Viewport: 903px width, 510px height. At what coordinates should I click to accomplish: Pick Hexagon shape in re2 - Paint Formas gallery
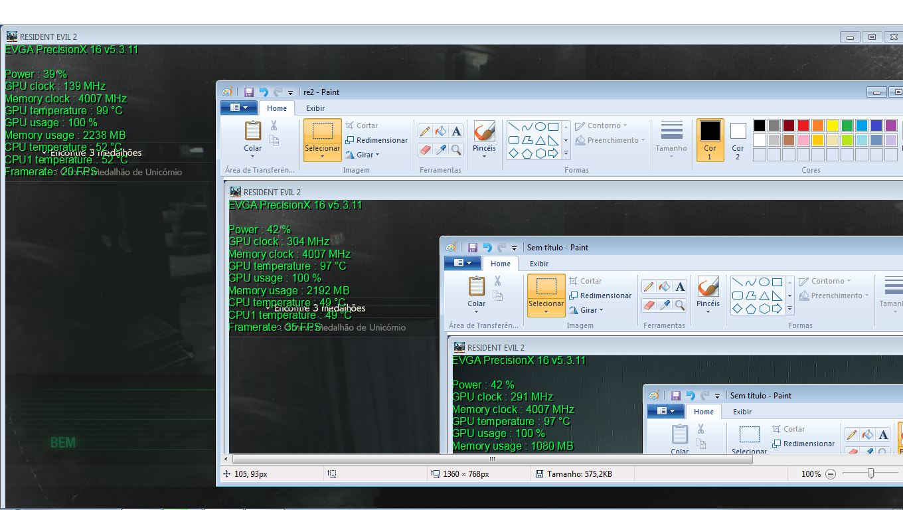(540, 153)
